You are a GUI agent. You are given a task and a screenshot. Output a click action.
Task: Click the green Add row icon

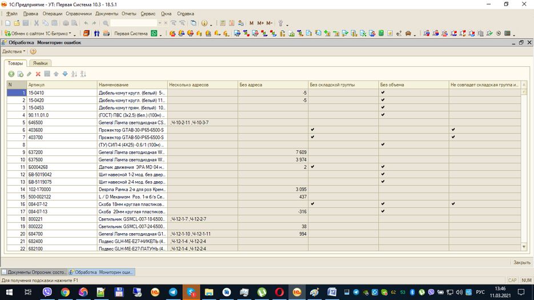click(x=11, y=74)
